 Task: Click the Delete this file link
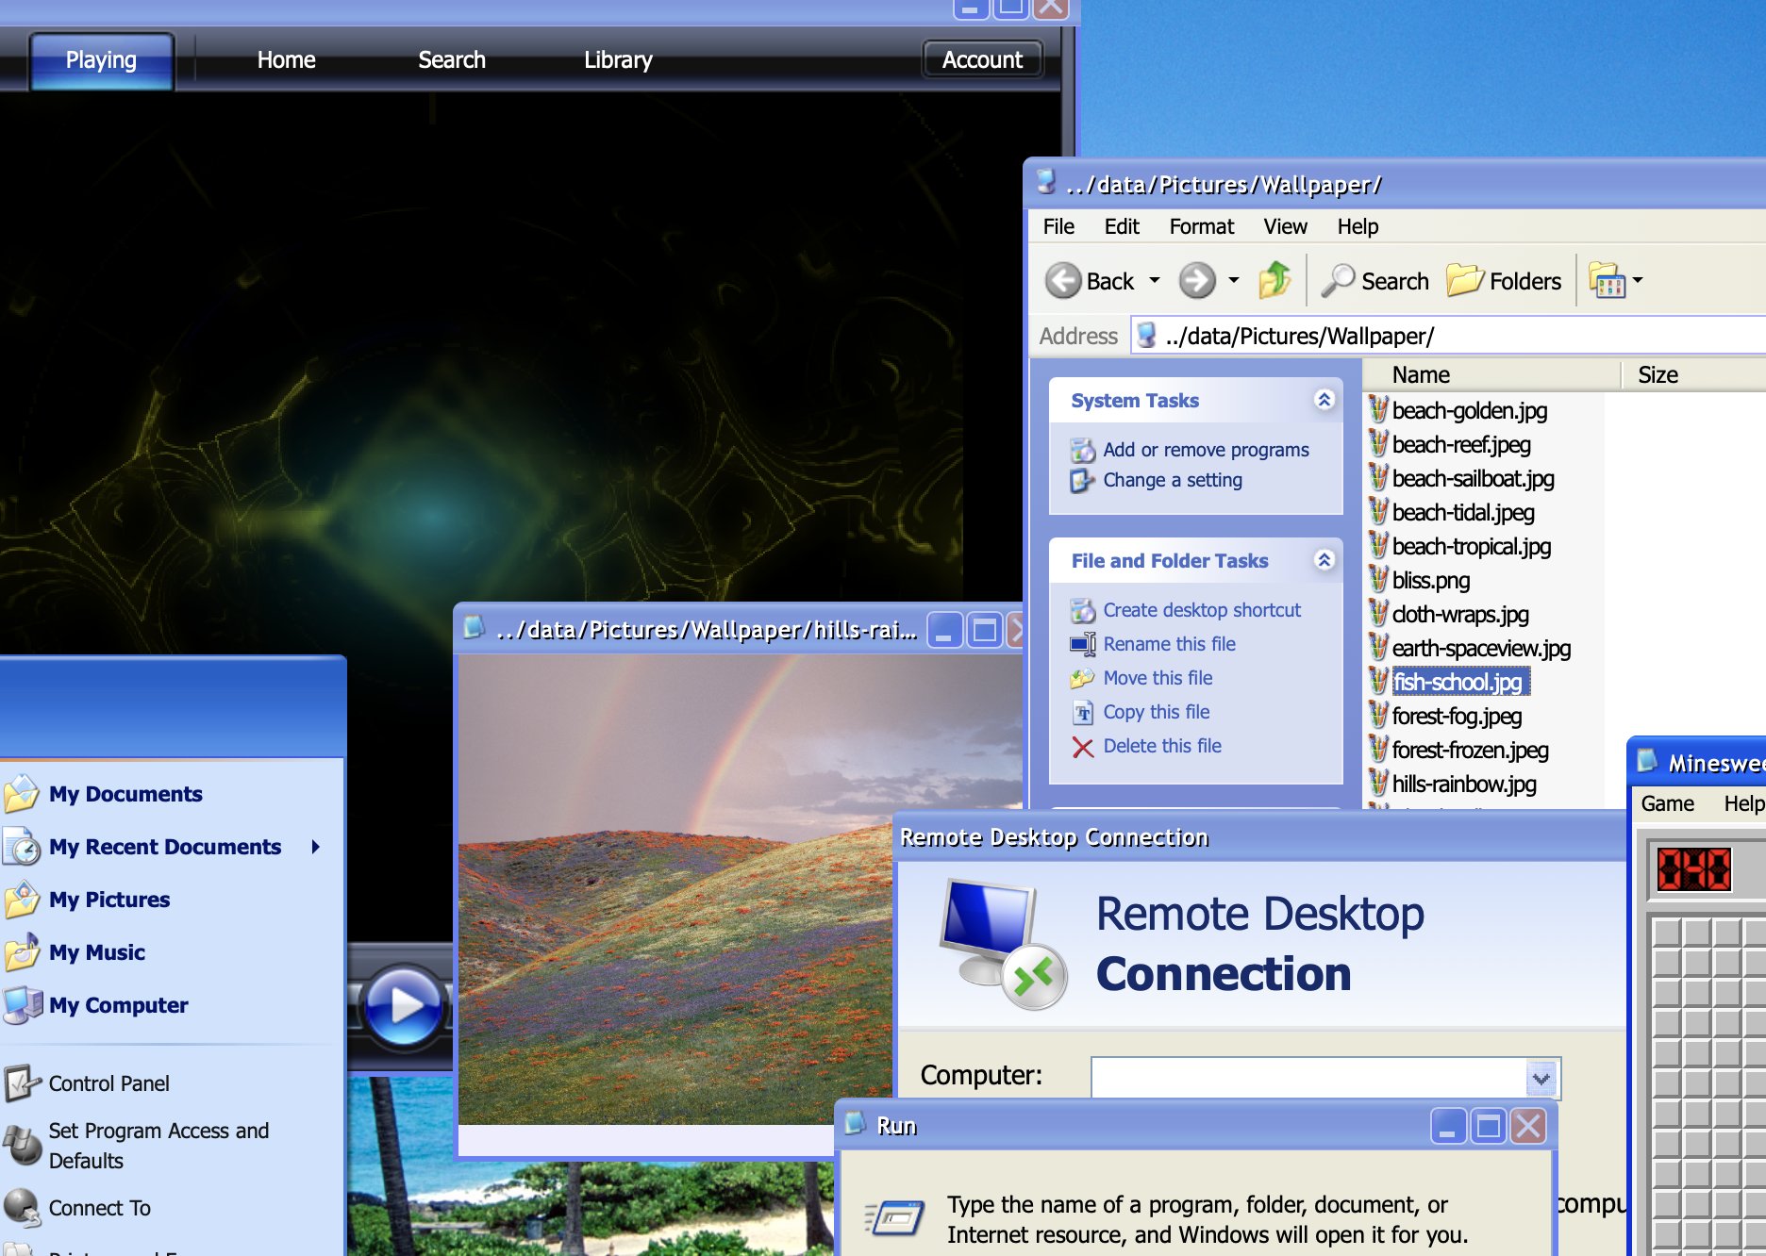(x=1161, y=746)
